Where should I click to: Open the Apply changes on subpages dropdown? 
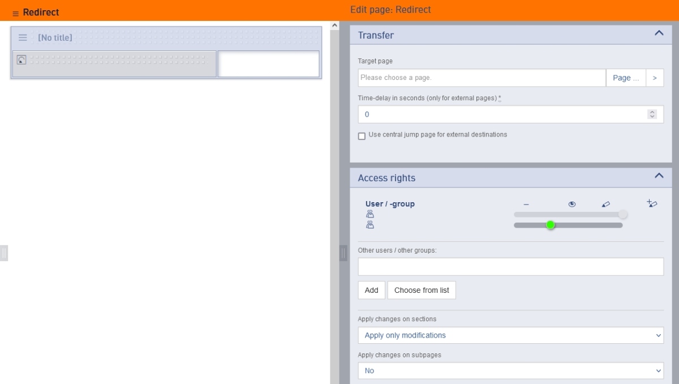[510, 370]
